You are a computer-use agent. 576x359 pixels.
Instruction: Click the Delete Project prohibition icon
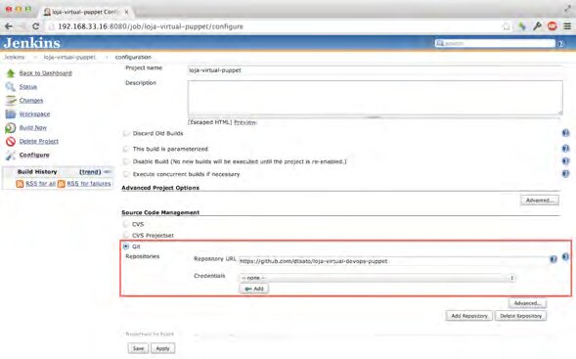pos(11,142)
